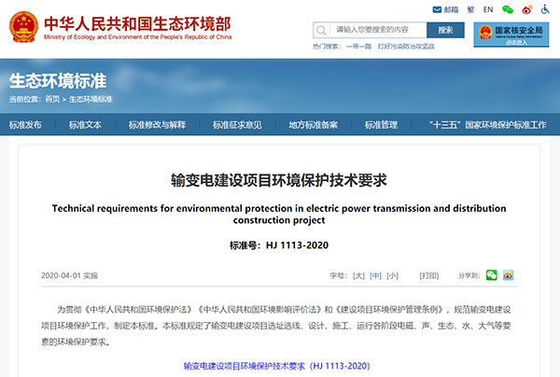Image resolution: width=560 pixels, height=377 pixels.
Task: Set font size to small [小]
Action: (392, 276)
